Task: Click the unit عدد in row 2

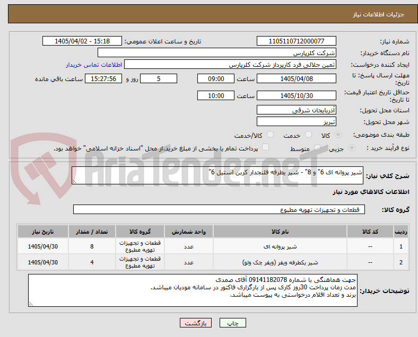Action: (189, 262)
